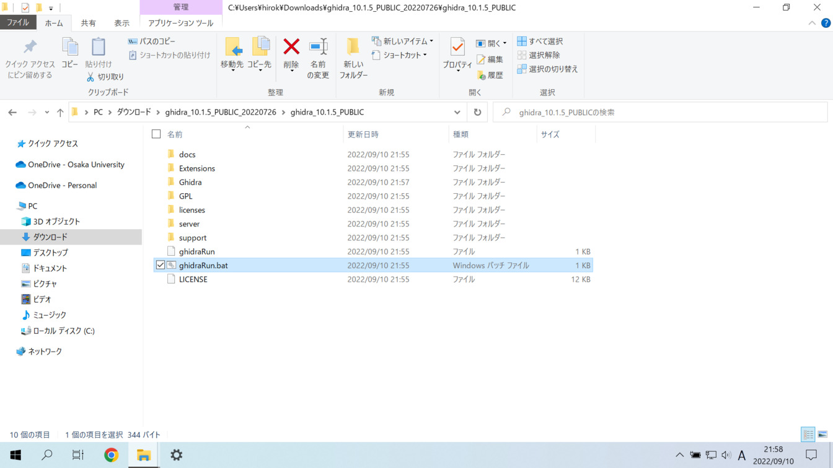The width and height of the screenshot is (833, 468).
Task: Open notification center
Action: point(811,455)
